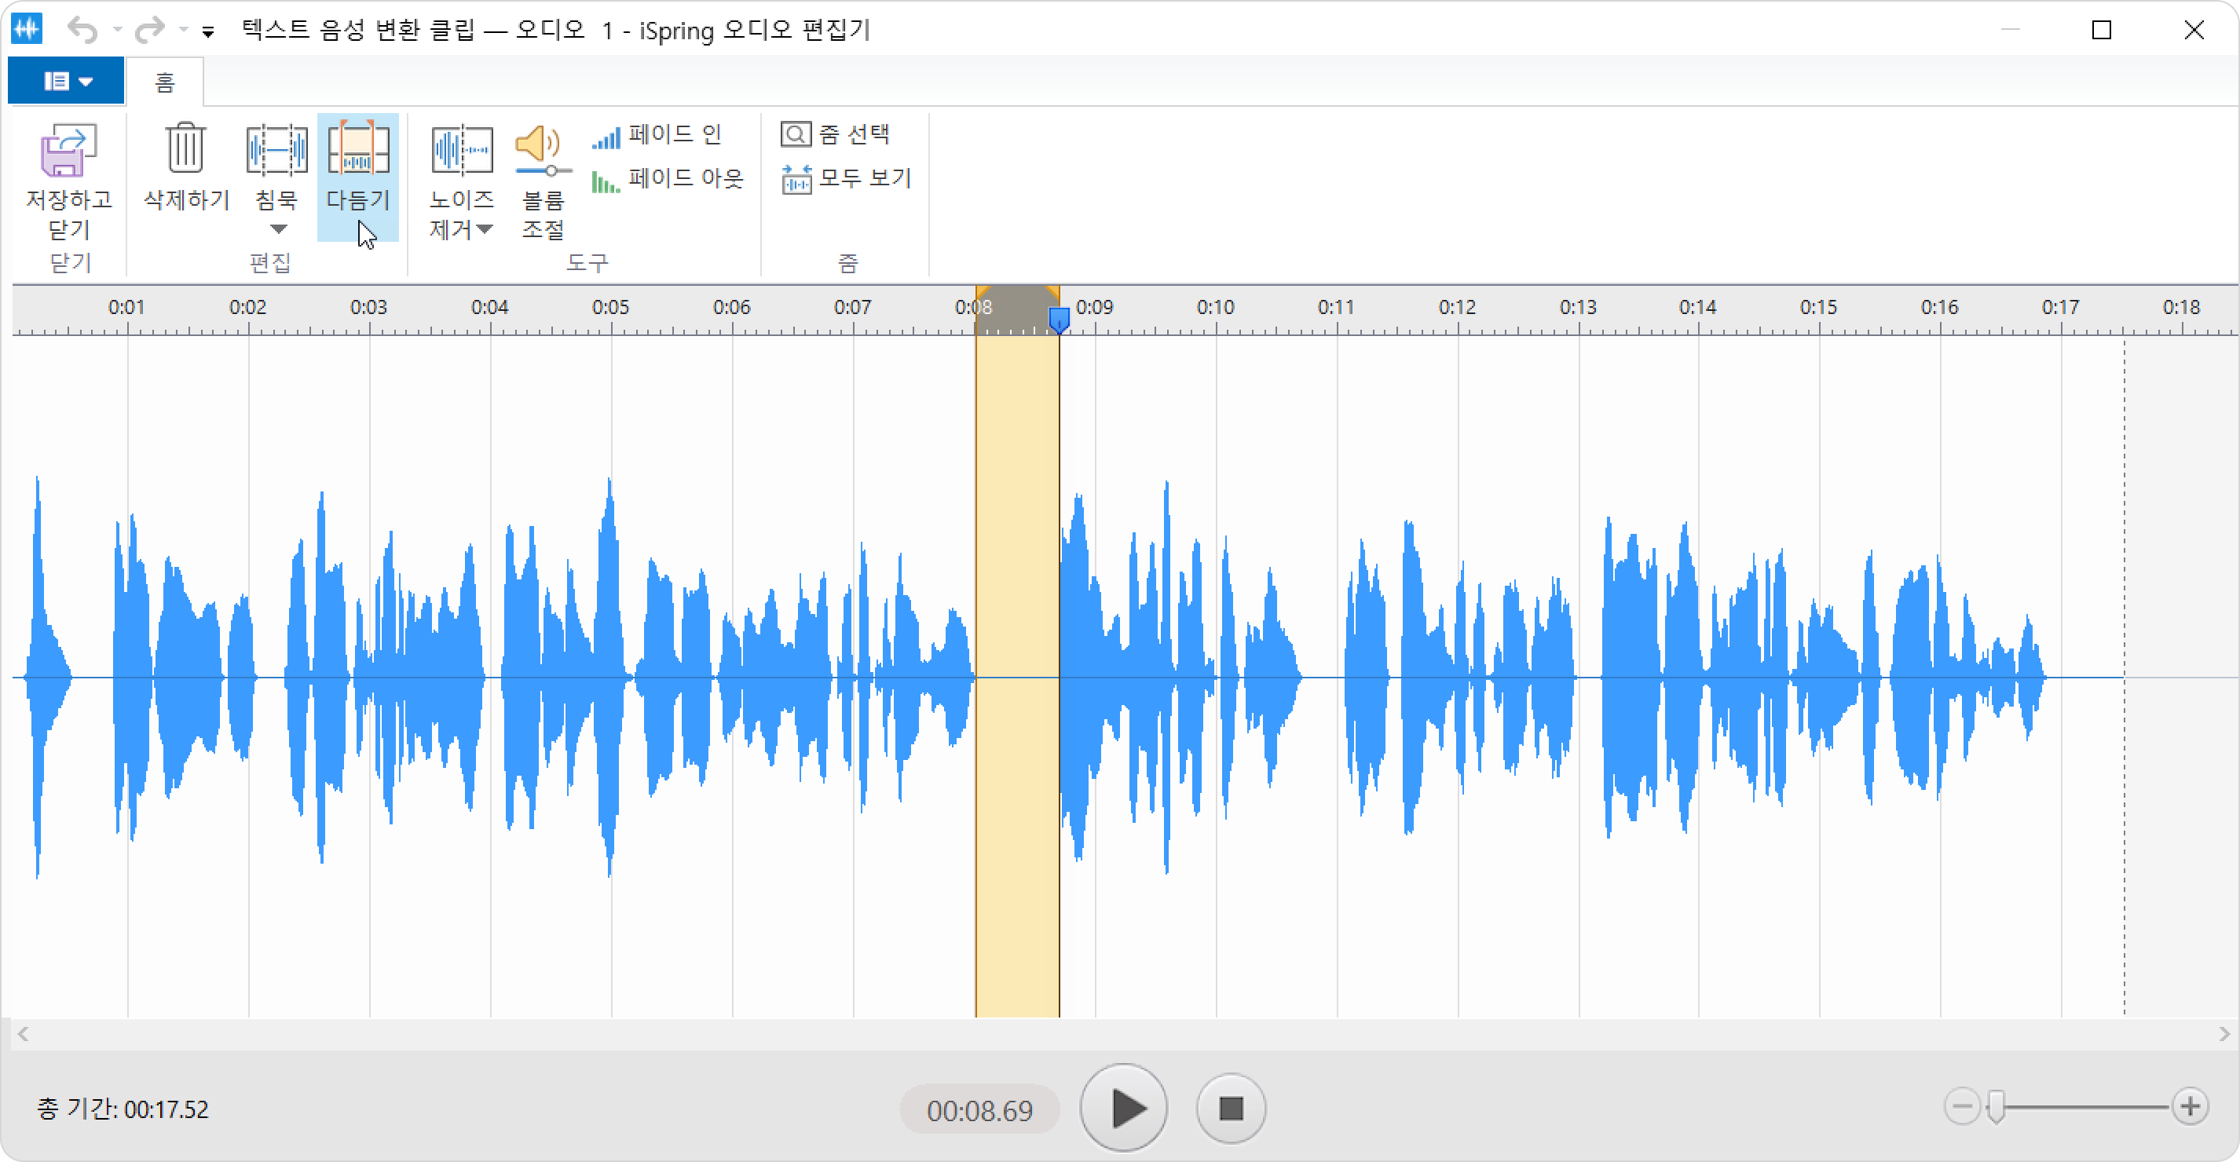Expand the 침묵 dropdown arrow
The width and height of the screenshot is (2240, 1162).
(x=277, y=229)
